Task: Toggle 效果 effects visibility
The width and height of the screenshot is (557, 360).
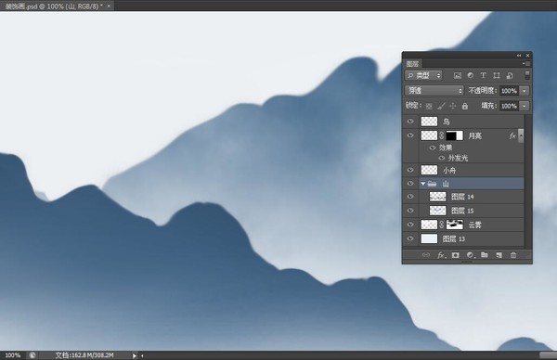Action: [x=433, y=148]
